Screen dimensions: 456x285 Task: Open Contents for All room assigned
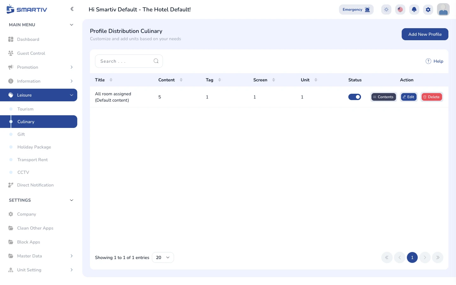click(x=383, y=97)
